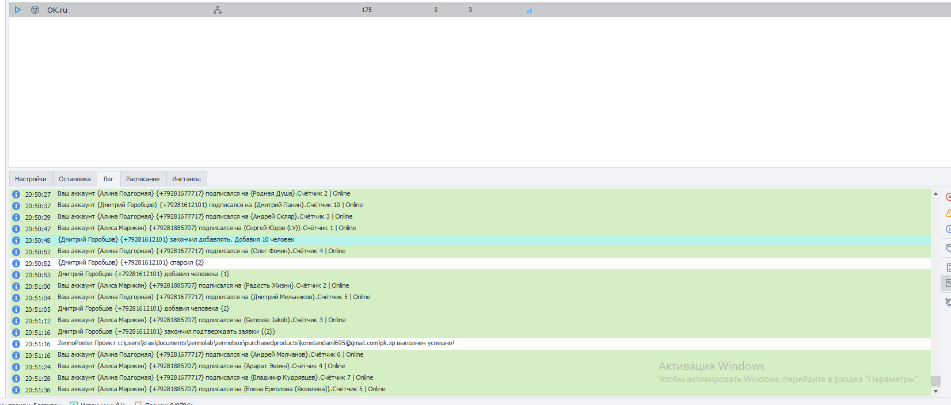Screen dimensions: 951x405
Task: Click the circular icon beside OK.ru name
Action: pos(35,10)
